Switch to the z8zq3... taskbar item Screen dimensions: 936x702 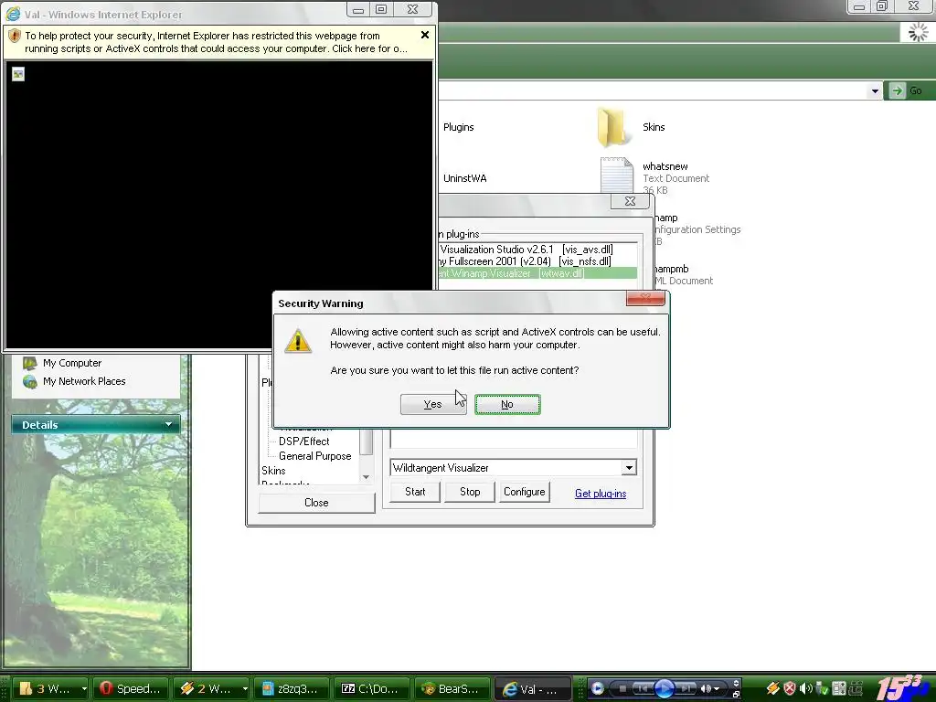click(x=291, y=689)
